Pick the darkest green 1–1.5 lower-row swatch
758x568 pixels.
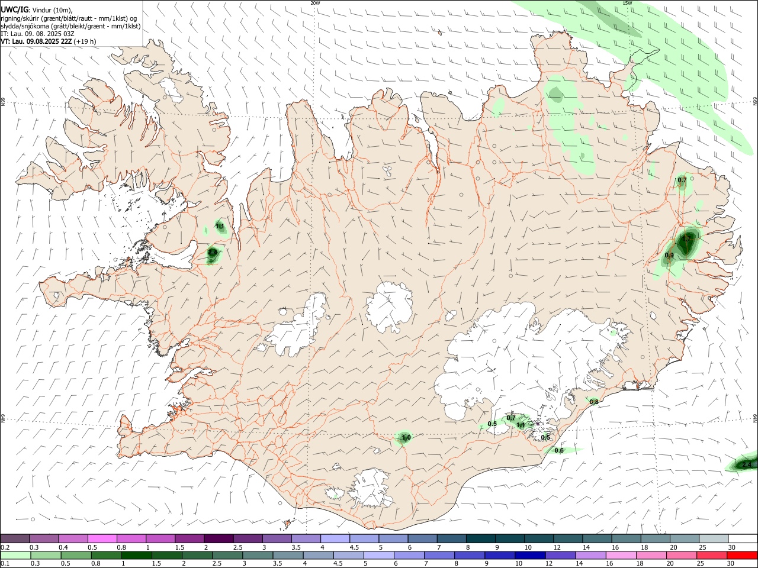tap(137, 555)
